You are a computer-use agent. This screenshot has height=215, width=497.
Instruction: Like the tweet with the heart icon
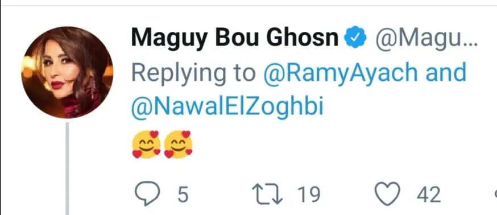pyautogui.click(x=388, y=194)
